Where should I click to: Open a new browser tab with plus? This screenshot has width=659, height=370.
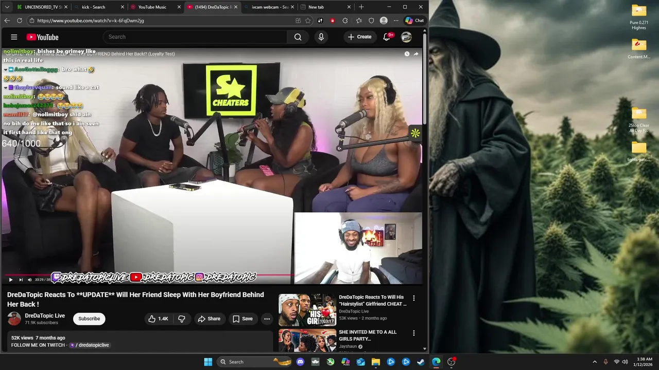point(361,7)
